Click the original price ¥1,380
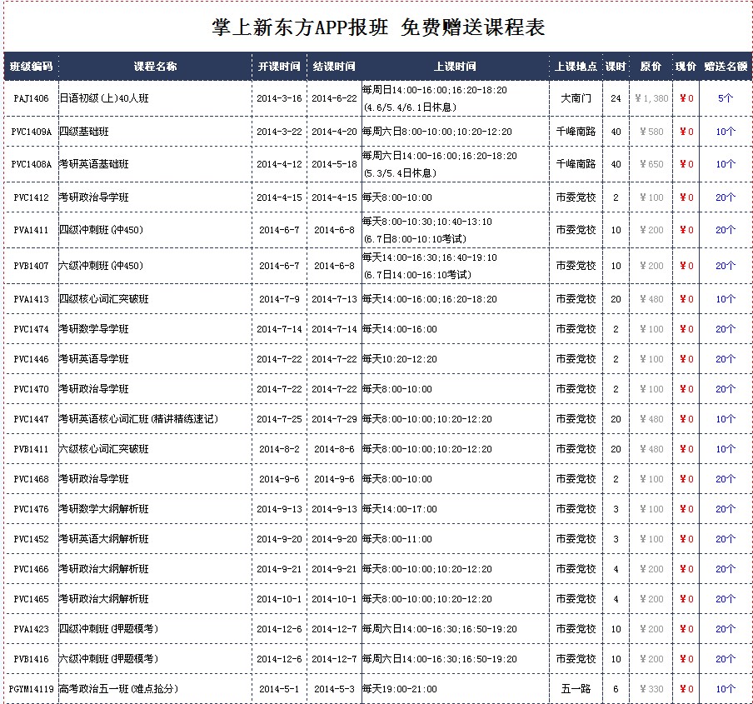The image size is (753, 704). pyautogui.click(x=651, y=98)
